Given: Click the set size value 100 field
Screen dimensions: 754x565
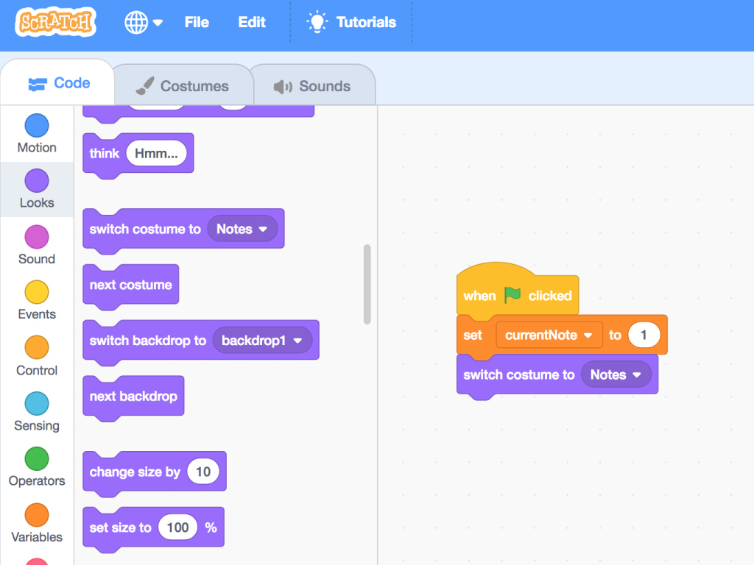Looking at the screenshot, I should coord(177,527).
